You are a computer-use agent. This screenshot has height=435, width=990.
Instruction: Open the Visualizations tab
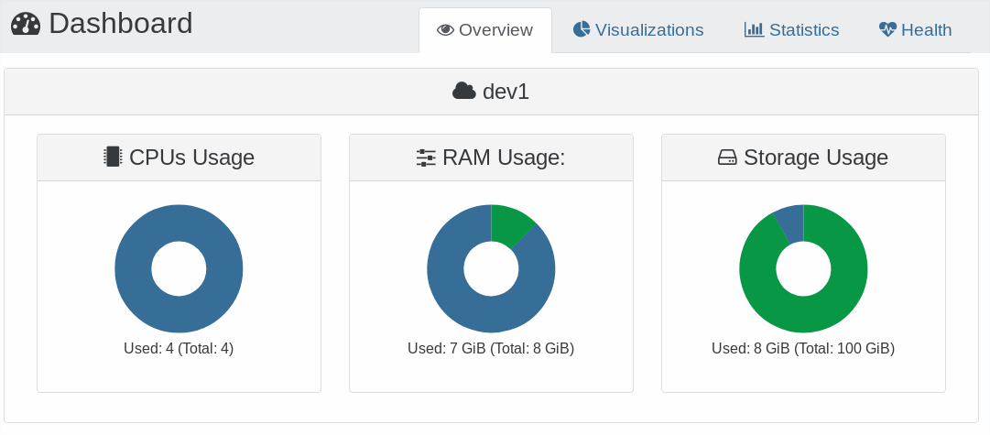pyautogui.click(x=637, y=29)
